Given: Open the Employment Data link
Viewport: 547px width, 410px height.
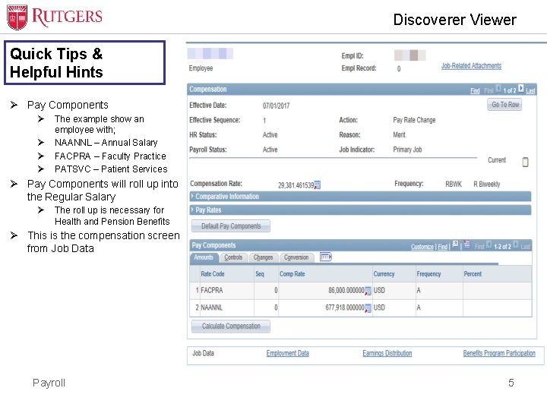Looking at the screenshot, I should [287, 353].
